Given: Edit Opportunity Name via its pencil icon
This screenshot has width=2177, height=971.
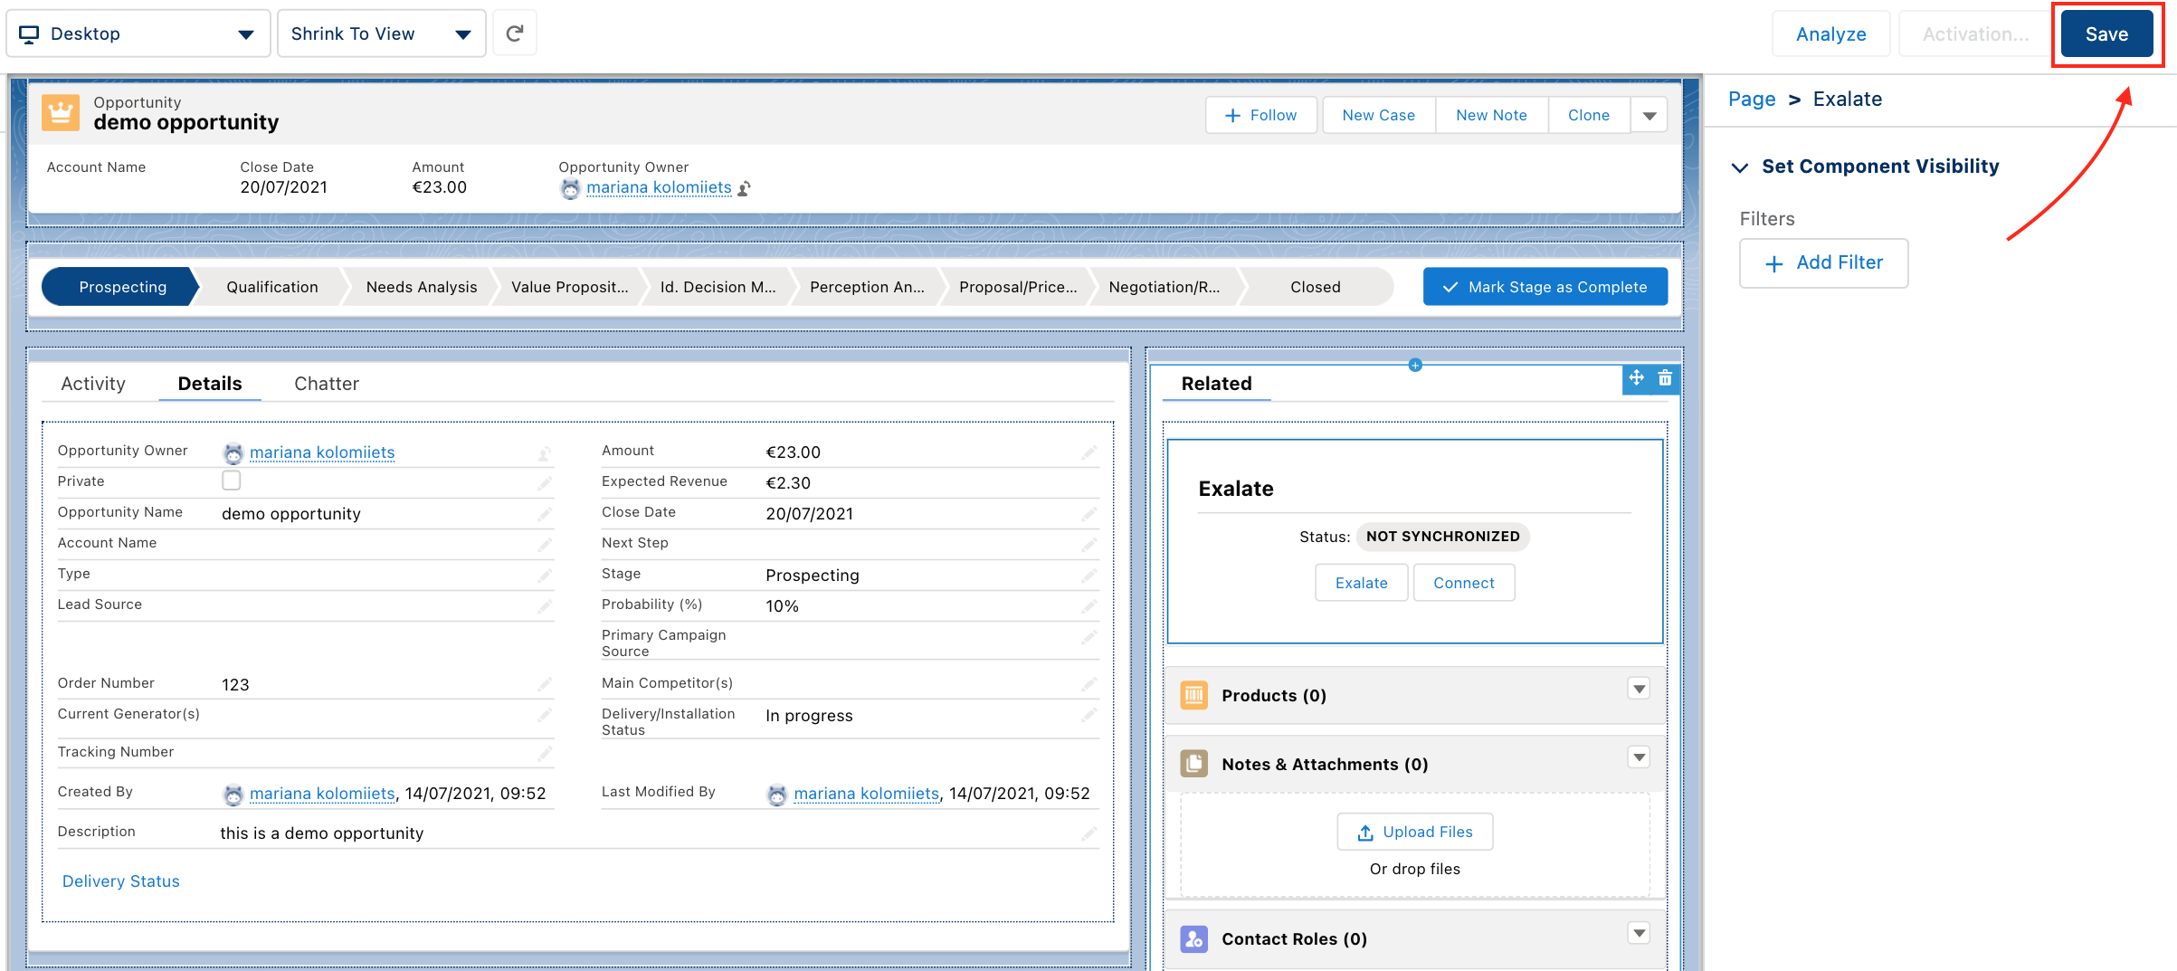Looking at the screenshot, I should [x=545, y=514].
